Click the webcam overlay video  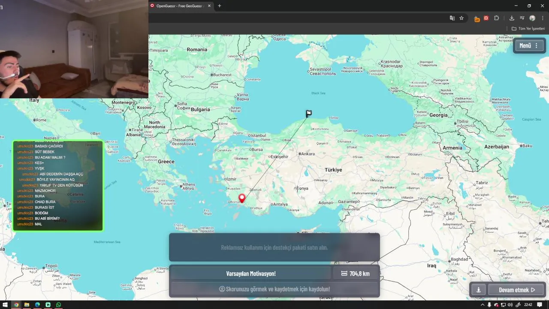(74, 49)
